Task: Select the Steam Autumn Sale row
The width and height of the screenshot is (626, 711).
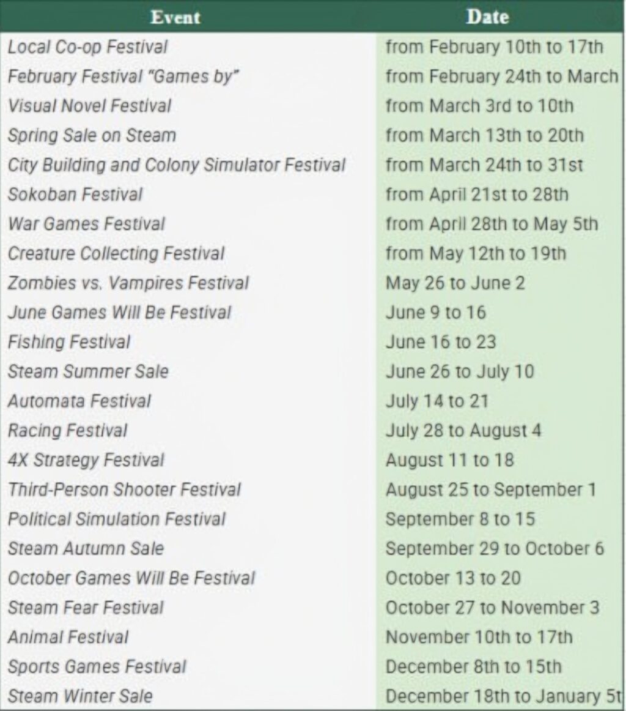Action: point(86,549)
